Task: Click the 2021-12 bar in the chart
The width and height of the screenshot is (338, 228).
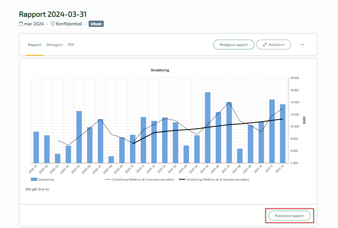Action: [x=283, y=133]
